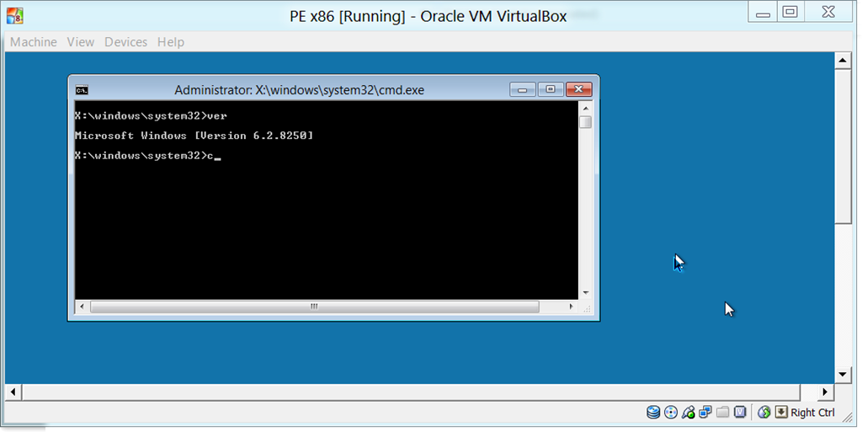Open the Devices menu
Viewport: 862px width, 432px height.
(x=126, y=42)
